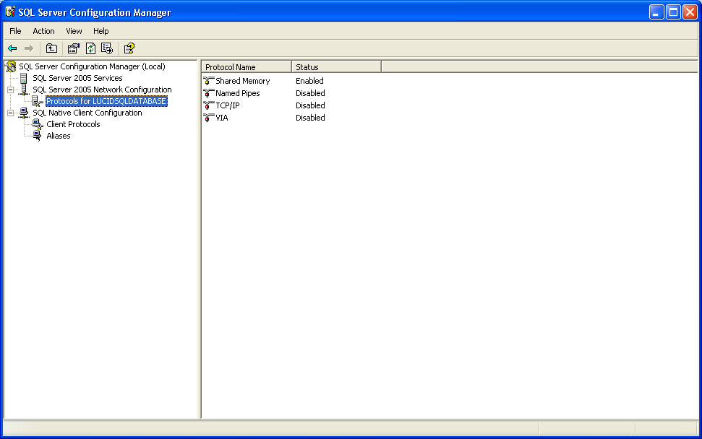Select Client Protocols tree item

point(73,124)
